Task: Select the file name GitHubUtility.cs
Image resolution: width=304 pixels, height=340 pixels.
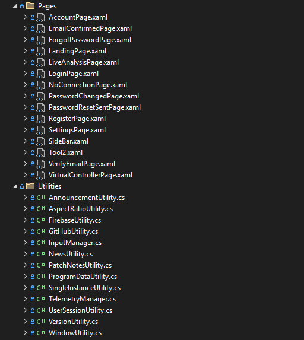Action: pos(74,231)
